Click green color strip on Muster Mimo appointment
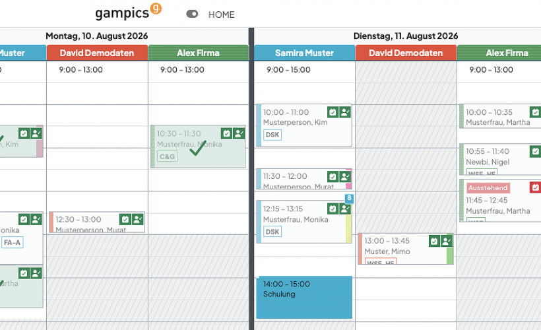Screen dimensions: 541x330 point(450,256)
